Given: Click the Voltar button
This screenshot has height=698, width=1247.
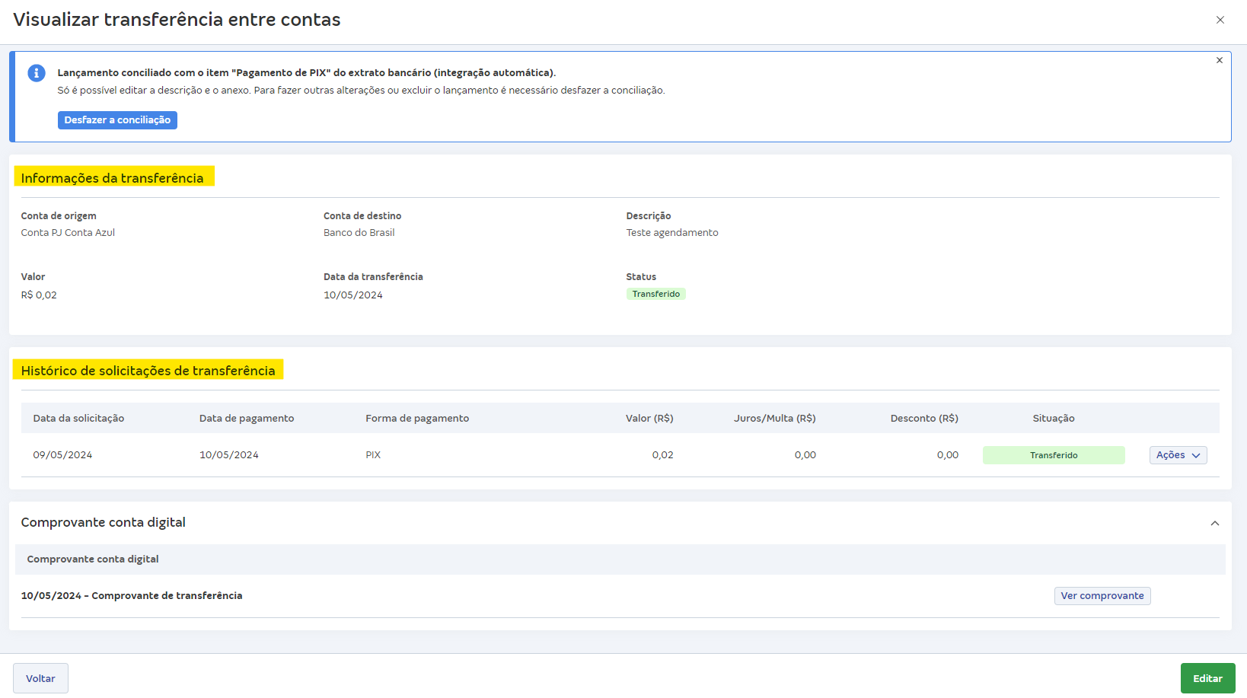Looking at the screenshot, I should [40, 678].
